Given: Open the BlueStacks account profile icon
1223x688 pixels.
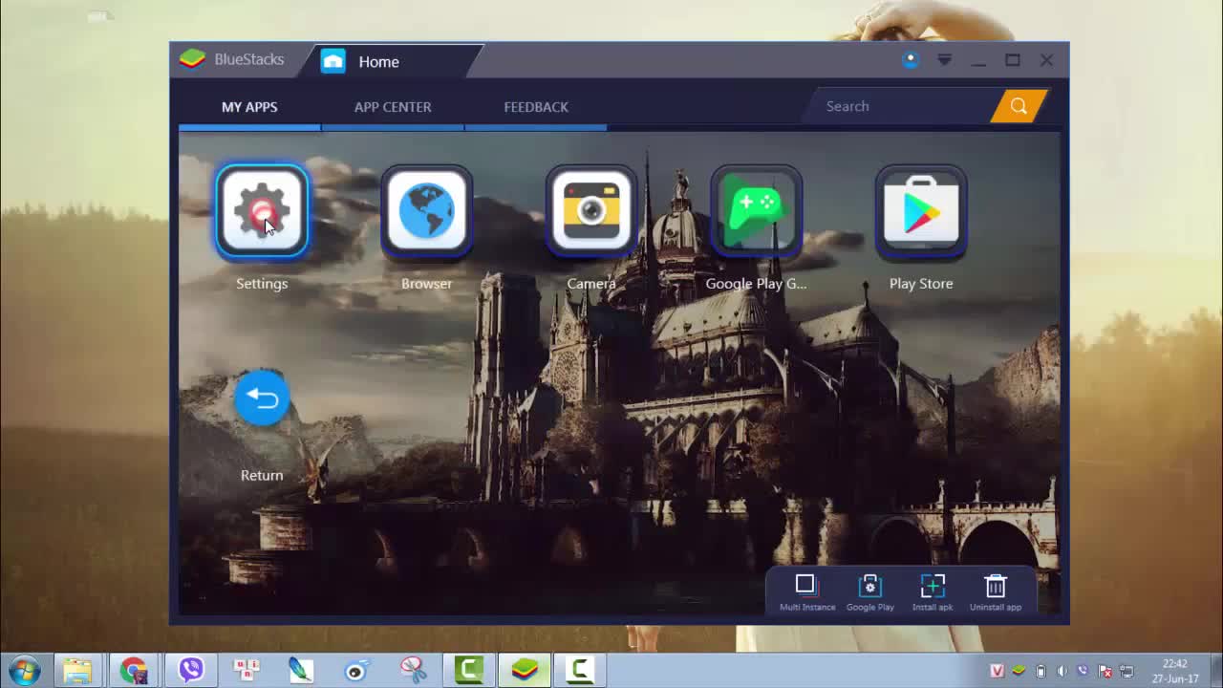Looking at the screenshot, I should coord(911,60).
